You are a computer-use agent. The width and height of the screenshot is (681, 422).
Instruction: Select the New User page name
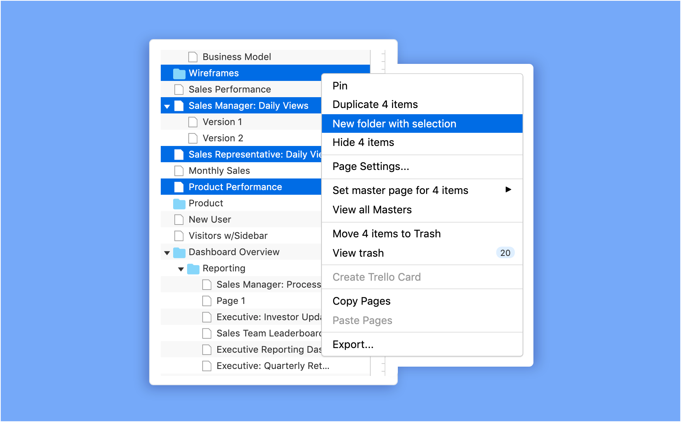[210, 220]
